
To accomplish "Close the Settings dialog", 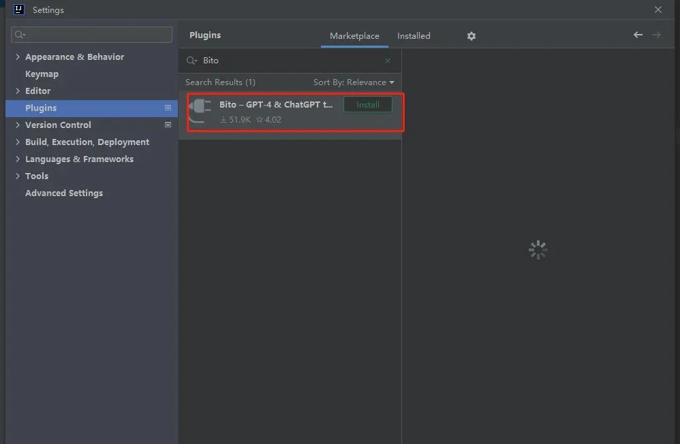I will 658,10.
